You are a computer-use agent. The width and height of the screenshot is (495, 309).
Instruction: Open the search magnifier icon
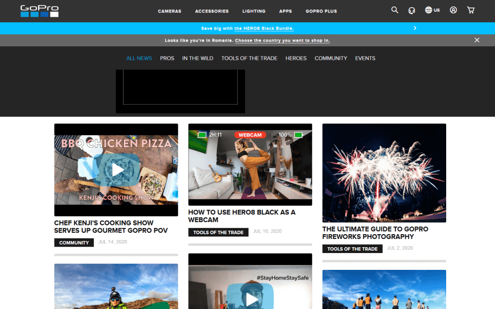pyautogui.click(x=395, y=10)
